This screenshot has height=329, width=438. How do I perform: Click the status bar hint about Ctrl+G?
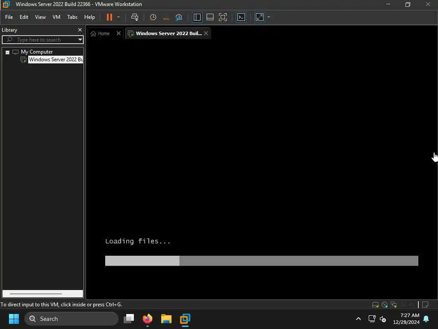point(61,305)
